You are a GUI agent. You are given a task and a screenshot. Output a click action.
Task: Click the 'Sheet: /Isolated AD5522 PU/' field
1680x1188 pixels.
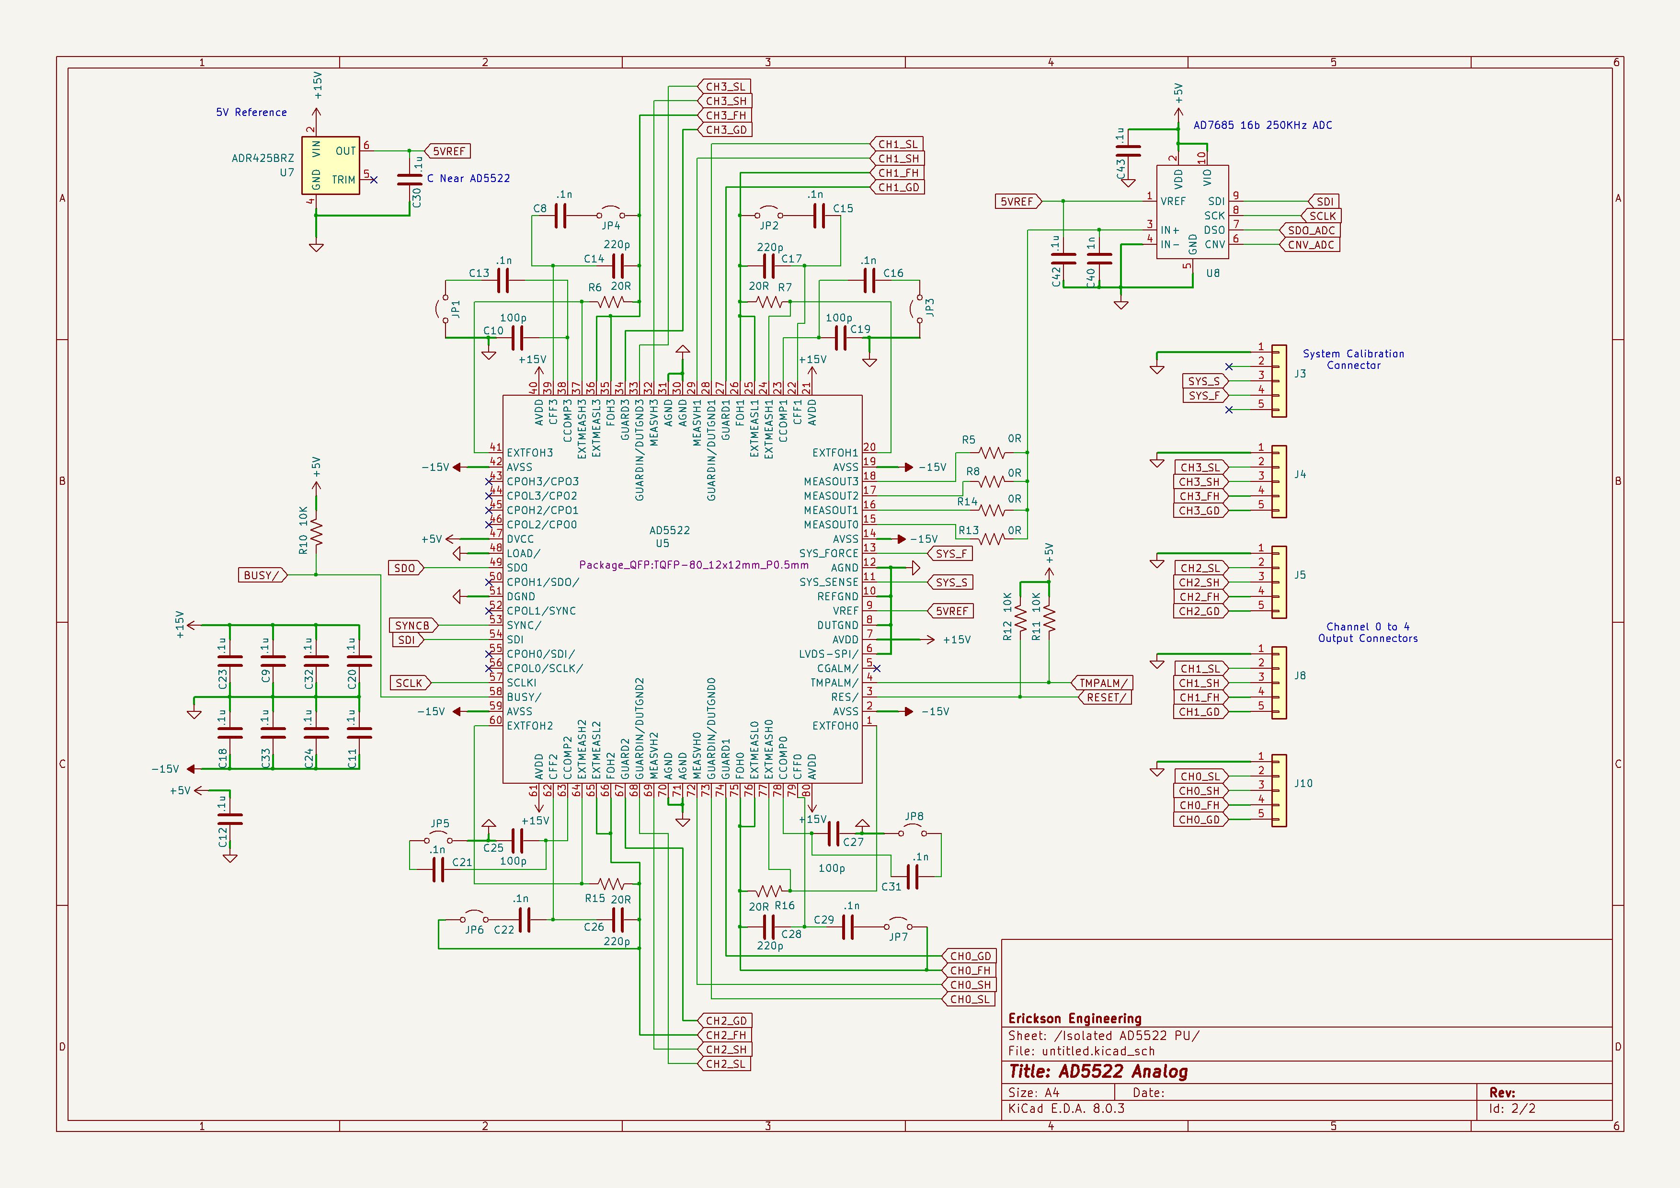1103,1036
